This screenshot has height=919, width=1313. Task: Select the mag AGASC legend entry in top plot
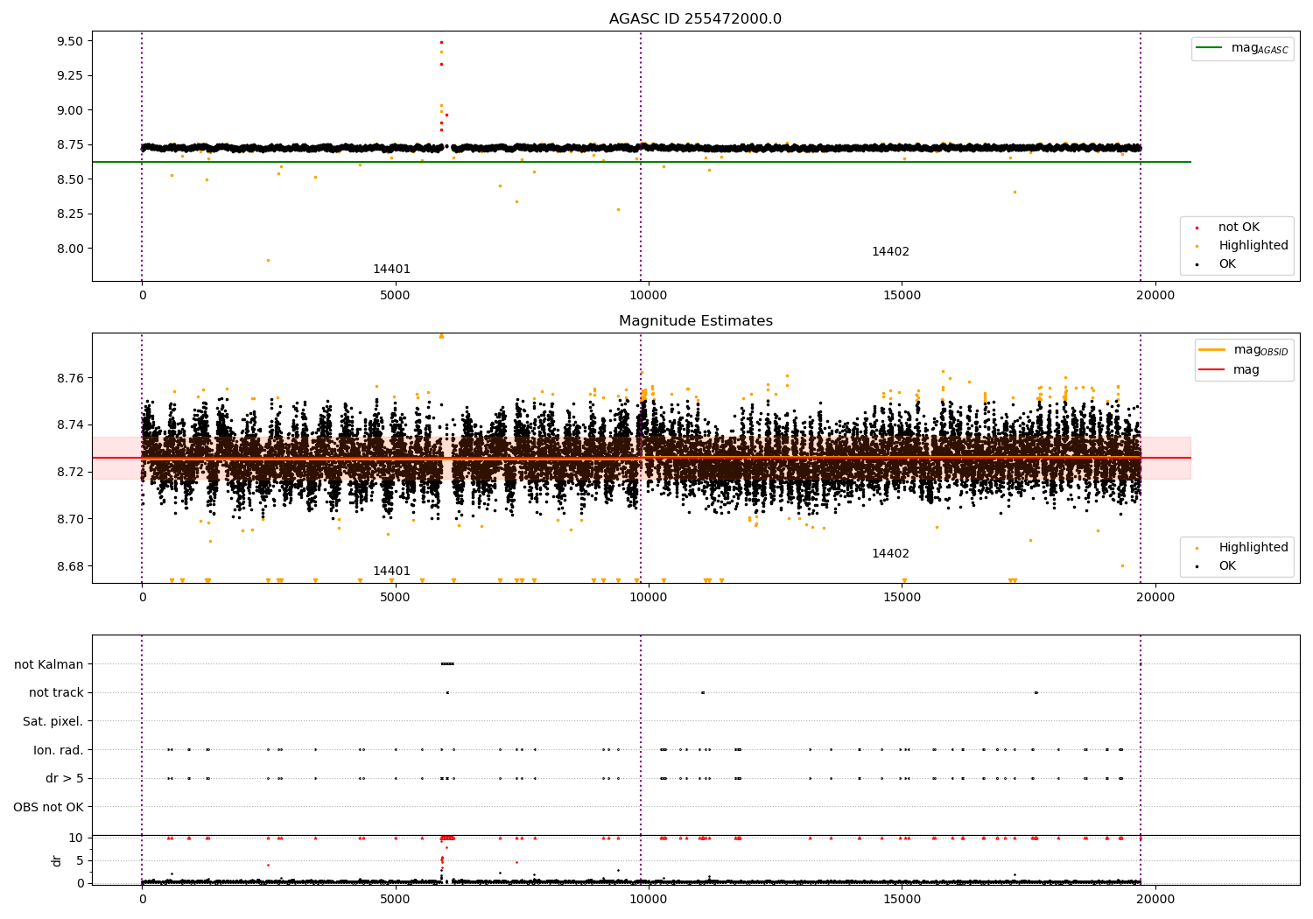point(1242,48)
